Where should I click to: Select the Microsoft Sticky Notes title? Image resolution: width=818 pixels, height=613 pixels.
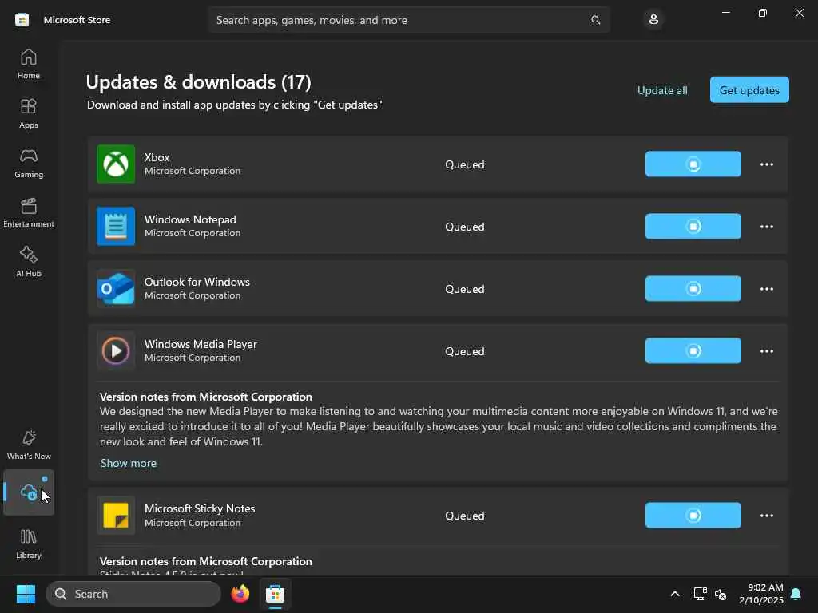click(x=200, y=508)
